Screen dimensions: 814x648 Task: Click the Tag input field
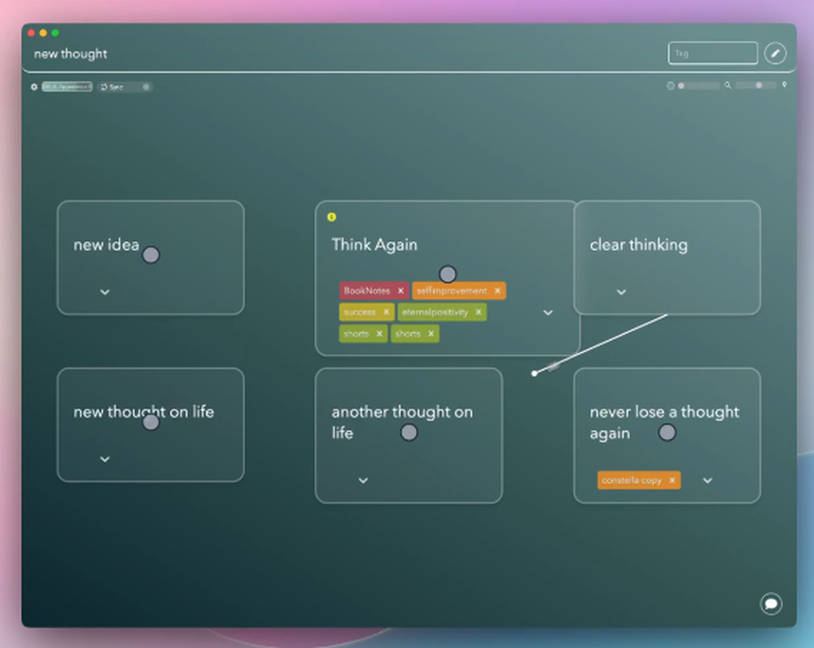[713, 53]
